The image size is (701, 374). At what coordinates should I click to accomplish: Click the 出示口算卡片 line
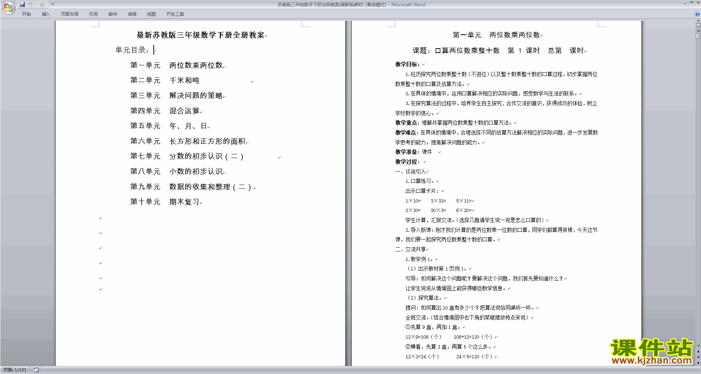[422, 191]
